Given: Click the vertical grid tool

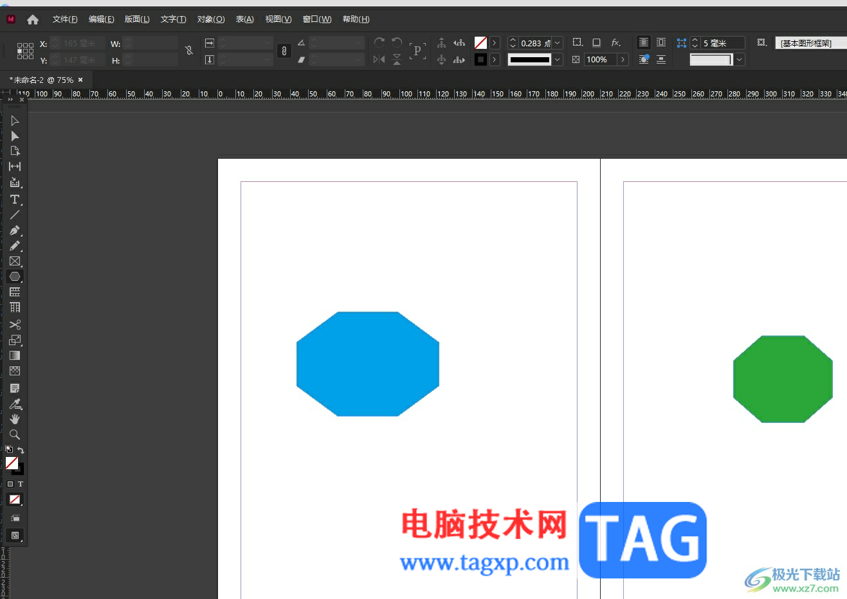Looking at the screenshot, I should pyautogui.click(x=15, y=307).
